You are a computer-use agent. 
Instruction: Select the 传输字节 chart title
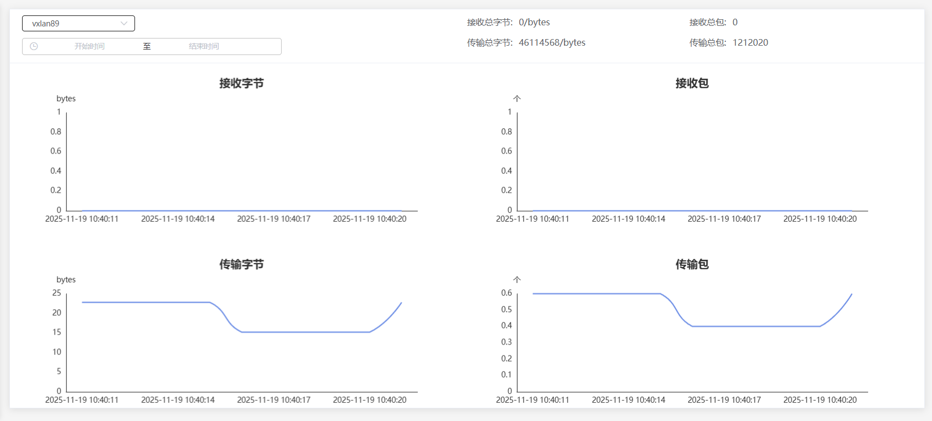point(241,264)
